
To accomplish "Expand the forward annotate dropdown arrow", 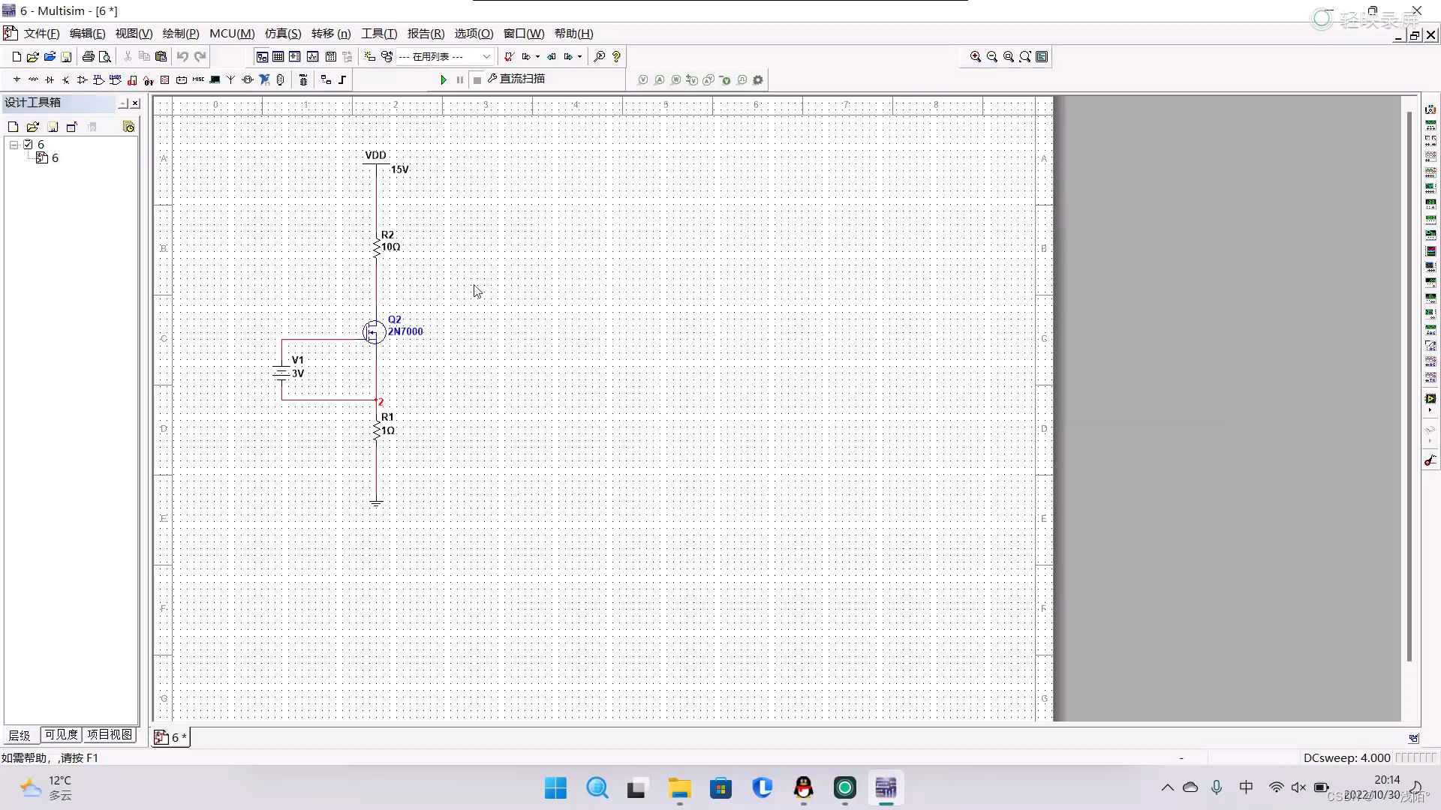I will [x=579, y=56].
